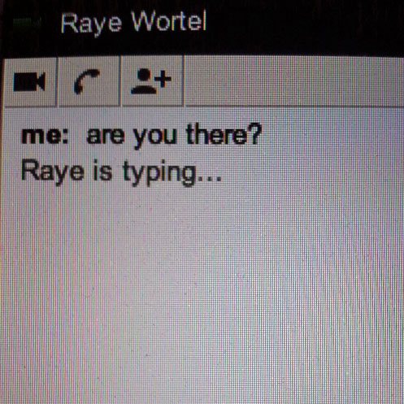Add people to chat with person-plus icon

152,81
